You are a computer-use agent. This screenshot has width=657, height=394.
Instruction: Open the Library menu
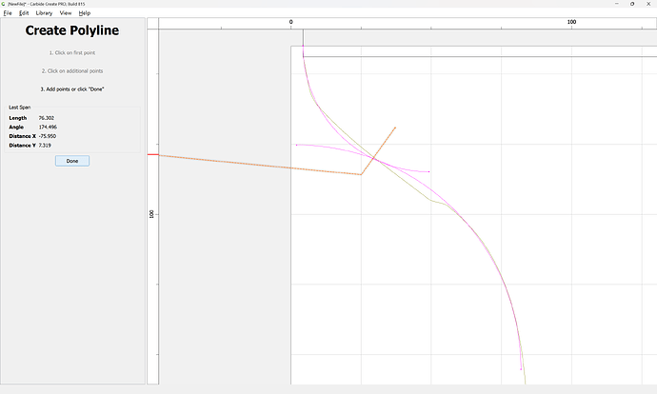(x=44, y=13)
